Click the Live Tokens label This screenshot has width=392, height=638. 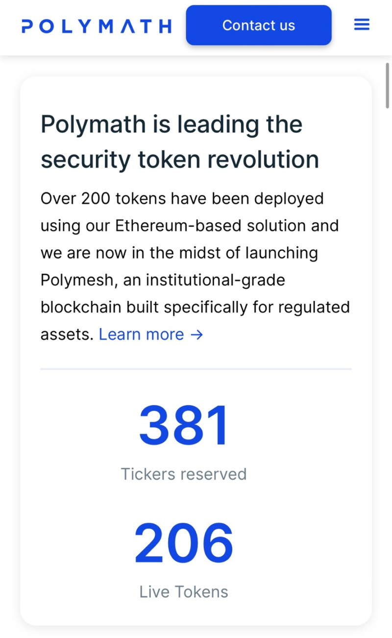(184, 592)
